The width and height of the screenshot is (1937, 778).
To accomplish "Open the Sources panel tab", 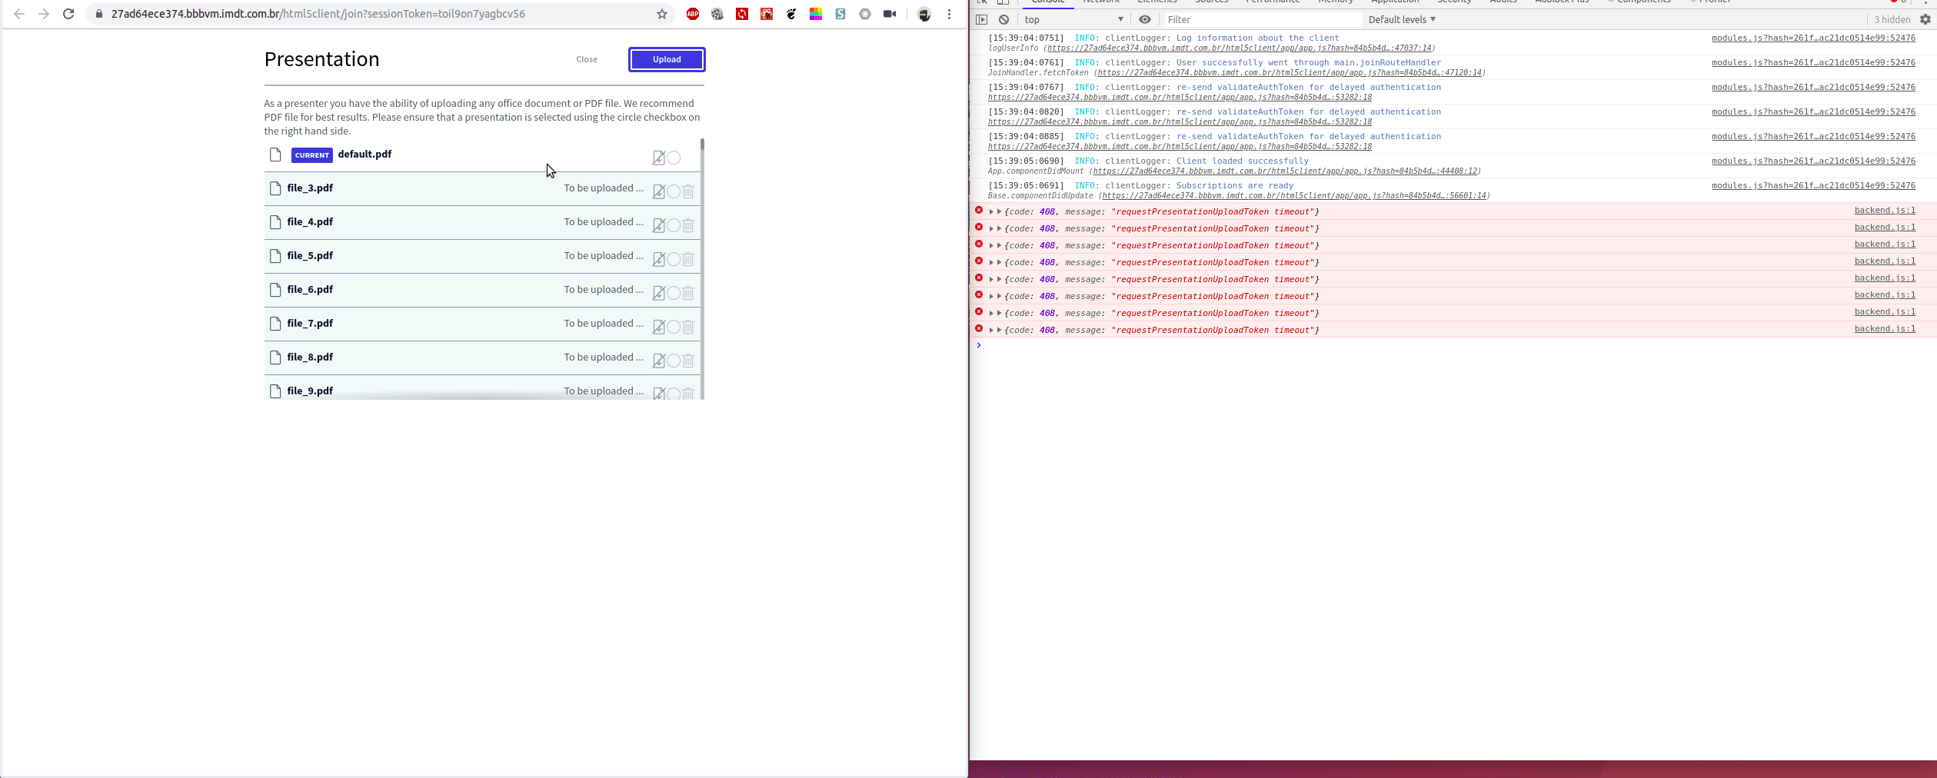I will pos(1212,2).
